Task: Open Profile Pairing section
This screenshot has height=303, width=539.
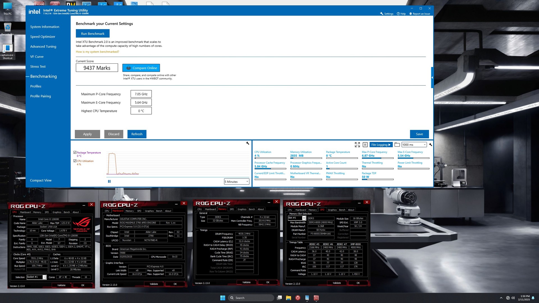Action: 40,96
